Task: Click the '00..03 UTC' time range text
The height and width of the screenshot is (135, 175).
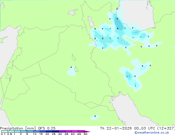Action: [145, 128]
